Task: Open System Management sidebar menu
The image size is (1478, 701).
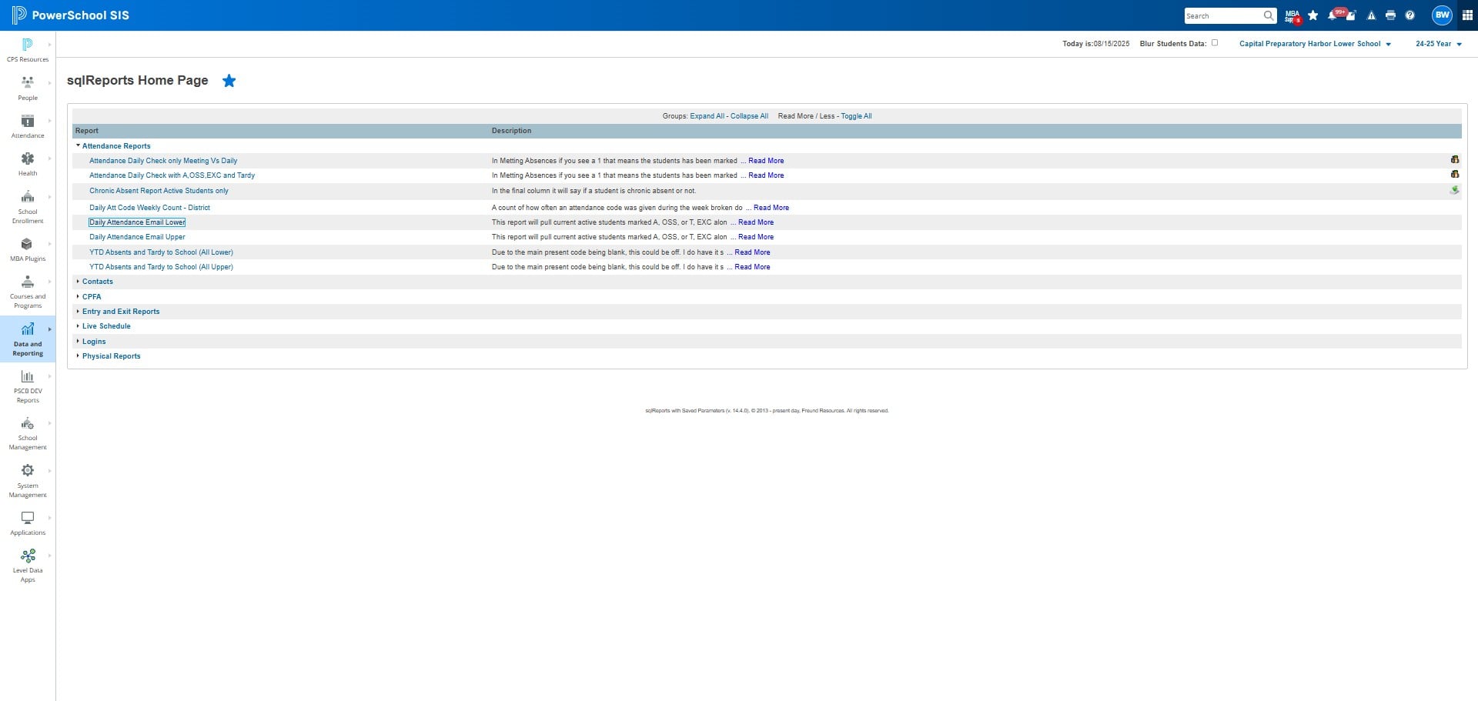Action: pyautogui.click(x=28, y=481)
